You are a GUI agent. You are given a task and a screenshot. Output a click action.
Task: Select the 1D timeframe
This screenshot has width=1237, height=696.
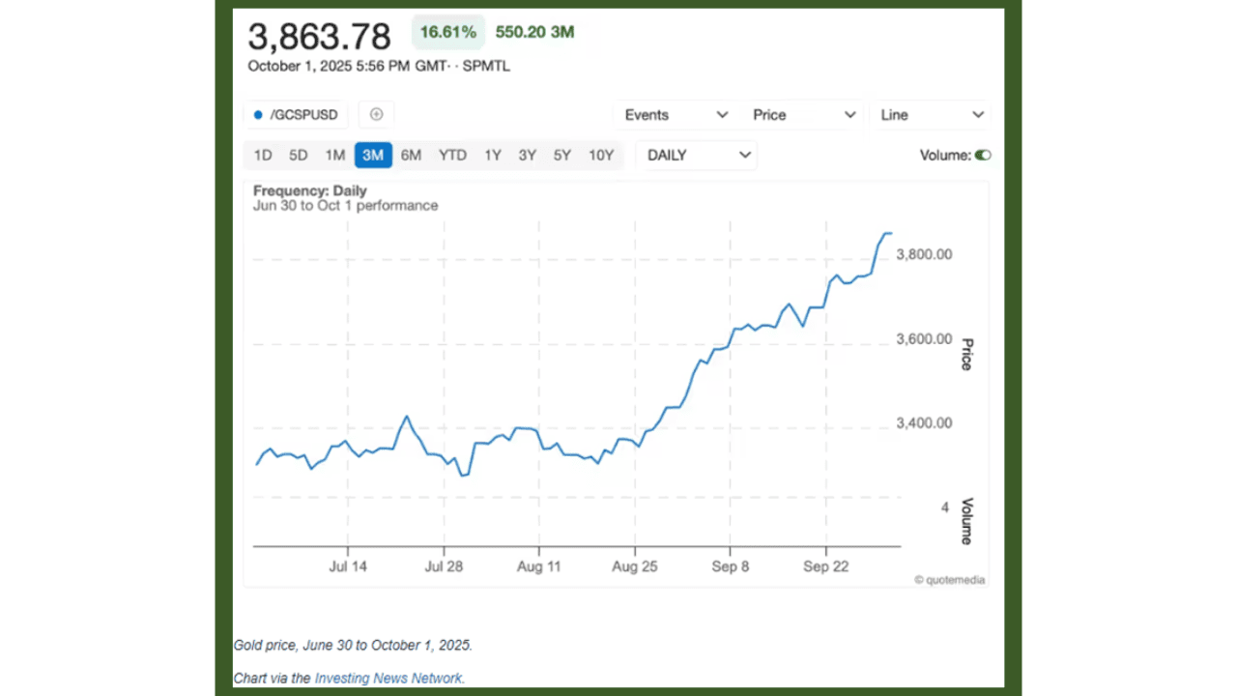click(x=262, y=155)
